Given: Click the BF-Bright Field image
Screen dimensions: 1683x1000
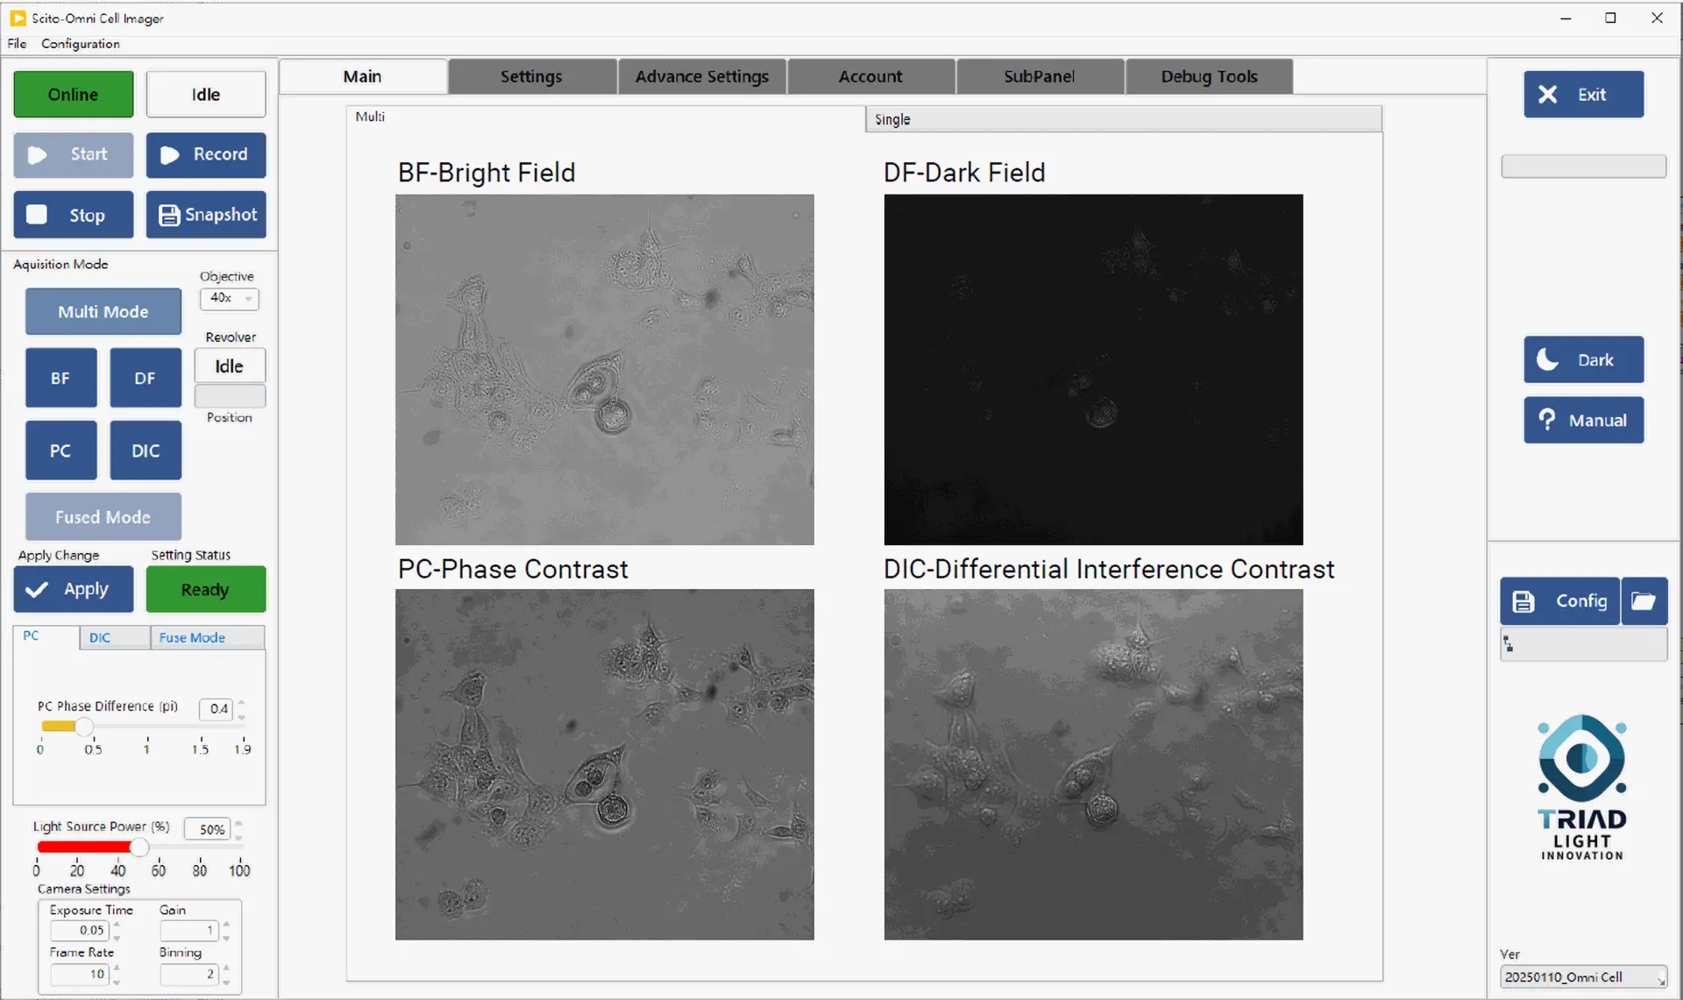Looking at the screenshot, I should click(605, 370).
